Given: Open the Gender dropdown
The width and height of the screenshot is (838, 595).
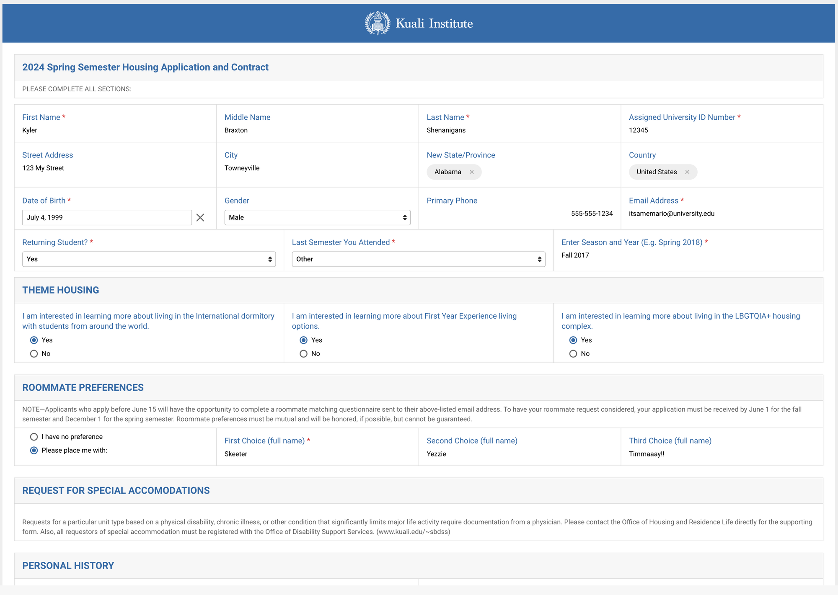Looking at the screenshot, I should pos(317,217).
